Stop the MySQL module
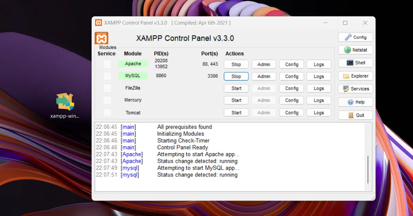The width and height of the screenshot is (413, 216). click(x=236, y=76)
